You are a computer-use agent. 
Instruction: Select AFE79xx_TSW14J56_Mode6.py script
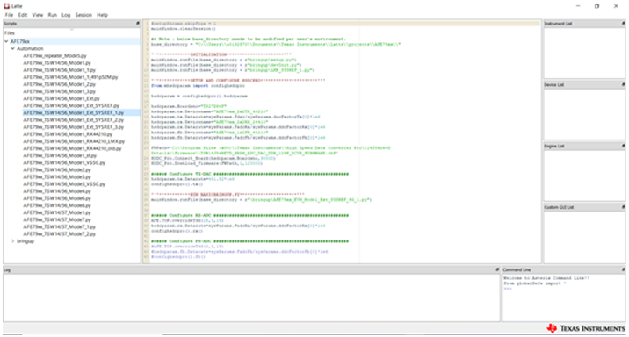pyautogui.click(x=57, y=198)
